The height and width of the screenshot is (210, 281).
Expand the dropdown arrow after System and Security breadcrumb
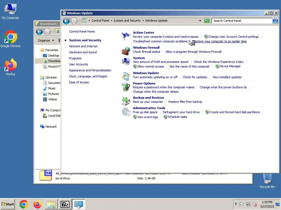(x=143, y=21)
